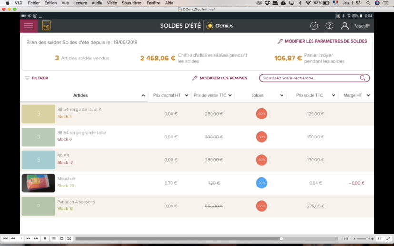Screen dimensions: 394x246
Task: Click blue -30% badge for Mouchoir
Action: [x=262, y=183]
